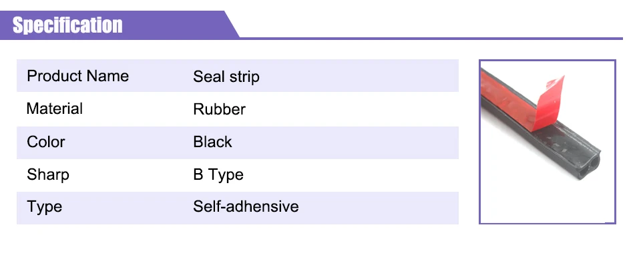Select the Seal strip value
Viewport: 641px width, 273px height.
point(226,77)
